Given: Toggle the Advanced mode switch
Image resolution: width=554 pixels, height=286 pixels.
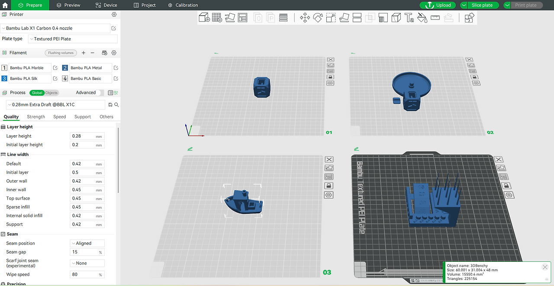Looking at the screenshot, I should (x=100, y=92).
